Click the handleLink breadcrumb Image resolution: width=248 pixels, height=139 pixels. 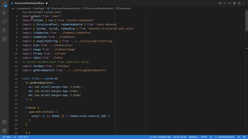tap(125, 8)
